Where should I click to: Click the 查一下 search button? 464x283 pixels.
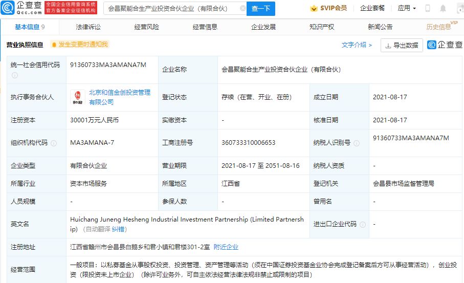[x=261, y=9]
